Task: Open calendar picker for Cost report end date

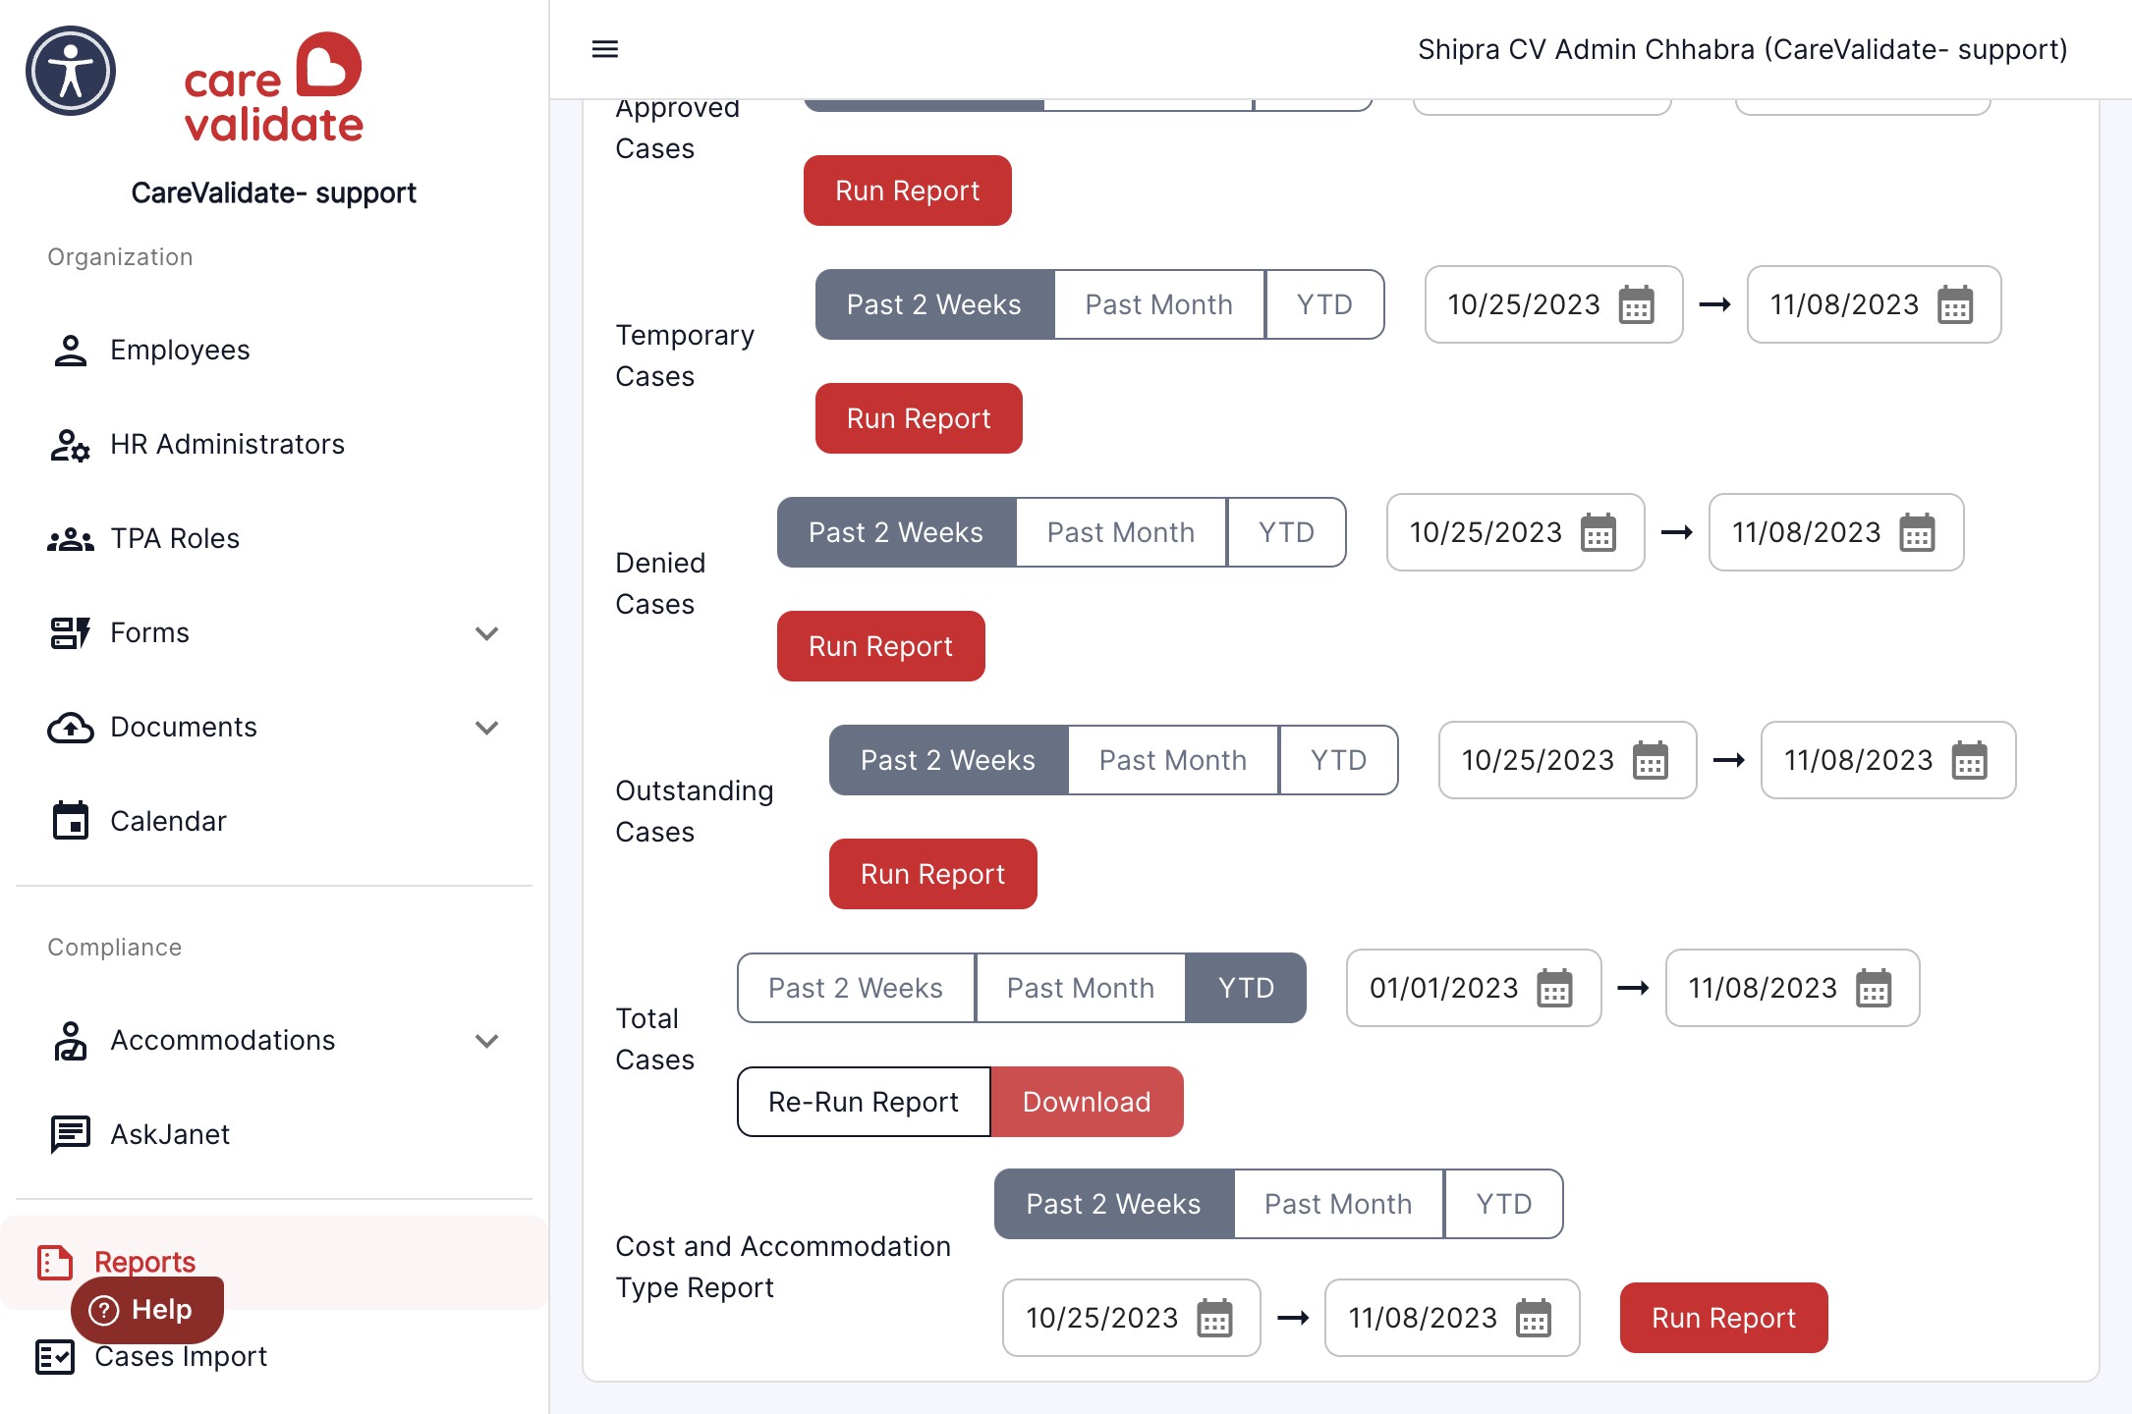Action: pyautogui.click(x=1534, y=1319)
